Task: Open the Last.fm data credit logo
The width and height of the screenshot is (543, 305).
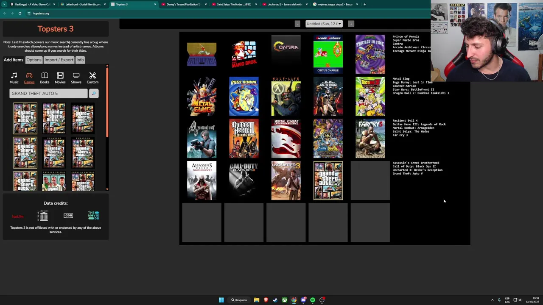Action: (18, 216)
